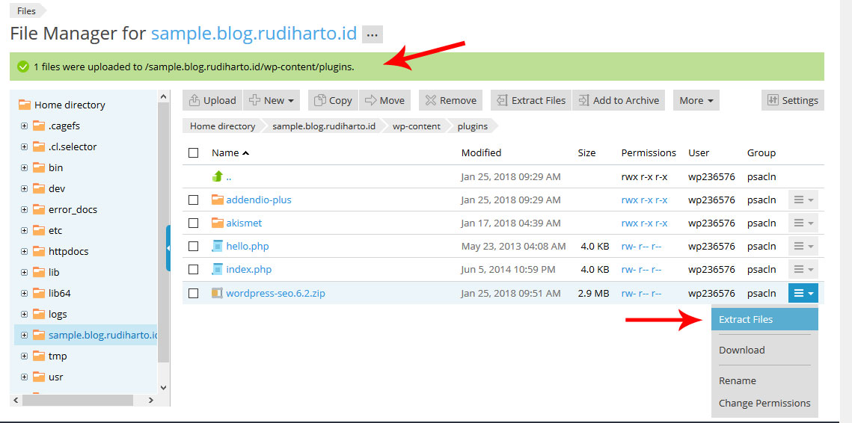This screenshot has height=423, width=852.
Task: Click the Upload toolbar button
Action: (212, 100)
